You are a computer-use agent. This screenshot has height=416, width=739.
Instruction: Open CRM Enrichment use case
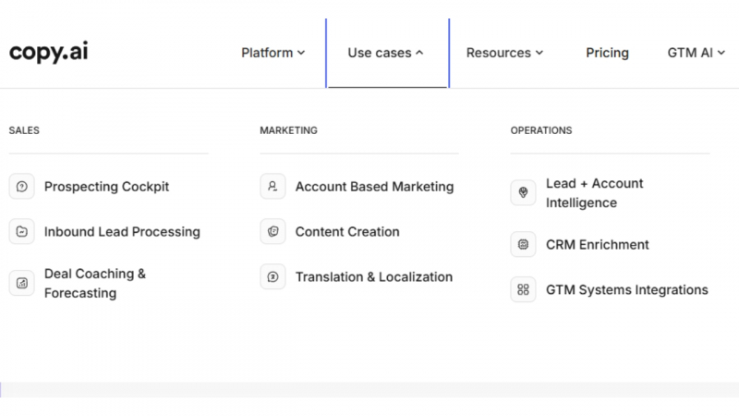point(597,244)
